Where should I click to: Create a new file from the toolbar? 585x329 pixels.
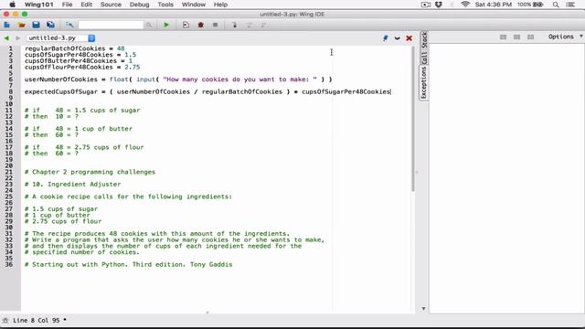click(x=6, y=25)
